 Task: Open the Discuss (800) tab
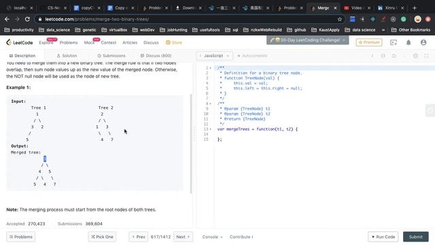(x=156, y=56)
